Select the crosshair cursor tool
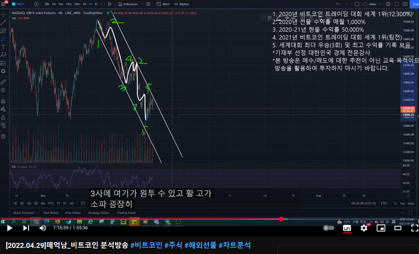 (x=3, y=14)
